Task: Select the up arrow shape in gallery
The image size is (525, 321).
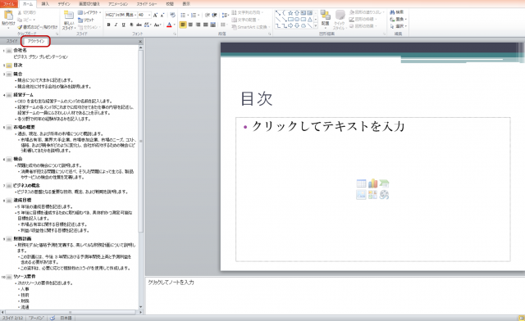Action: pos(297,13)
